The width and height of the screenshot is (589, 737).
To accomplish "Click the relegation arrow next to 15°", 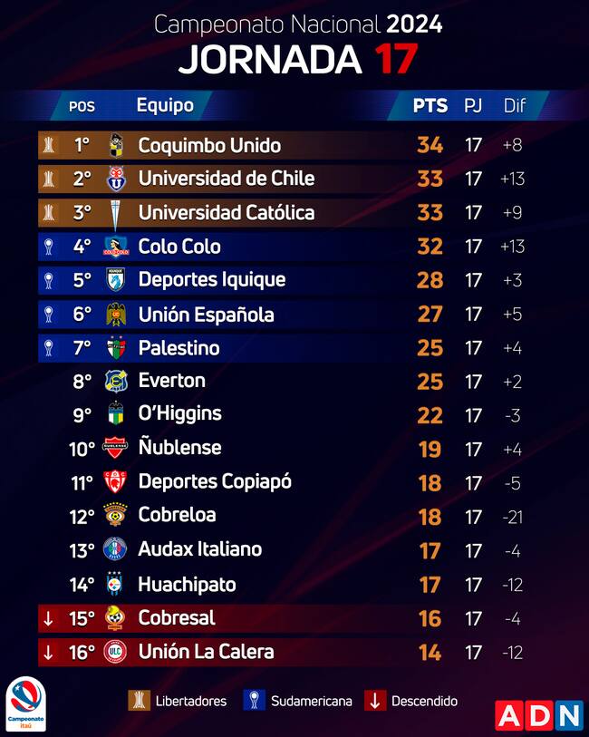I will click(48, 618).
